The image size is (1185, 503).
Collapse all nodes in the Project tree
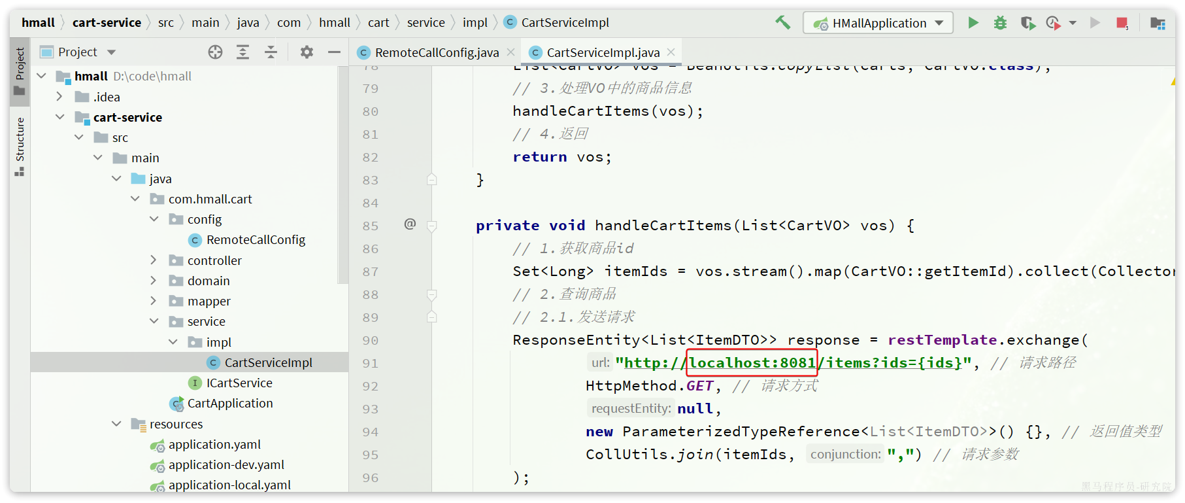coord(271,52)
